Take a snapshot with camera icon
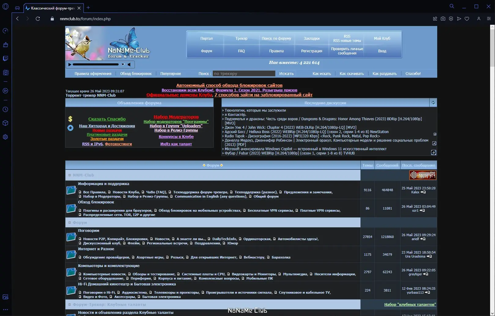Viewport: 495px width, 316px height. pos(443,19)
